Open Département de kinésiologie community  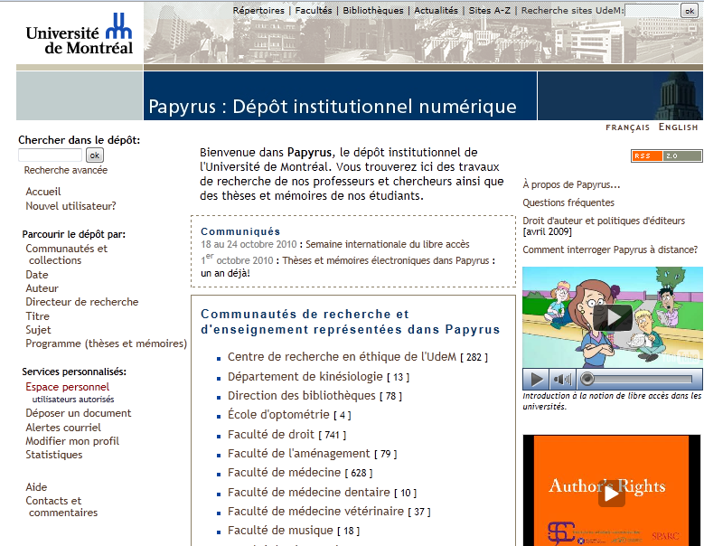pos(305,376)
